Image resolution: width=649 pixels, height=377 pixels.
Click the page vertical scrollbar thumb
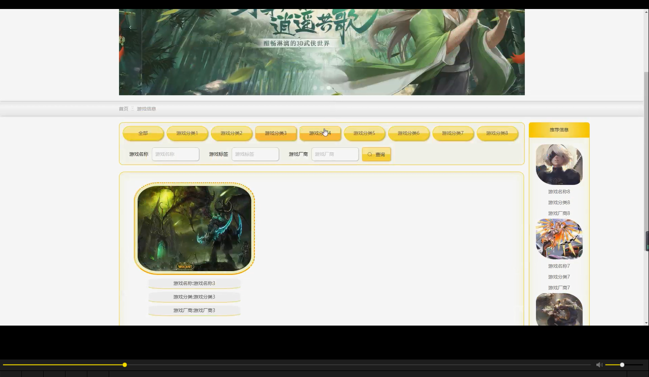(x=646, y=162)
